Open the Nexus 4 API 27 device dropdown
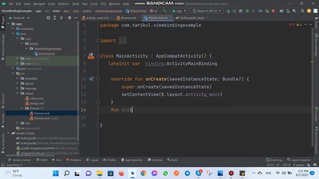The image size is (319, 179). coord(207,11)
